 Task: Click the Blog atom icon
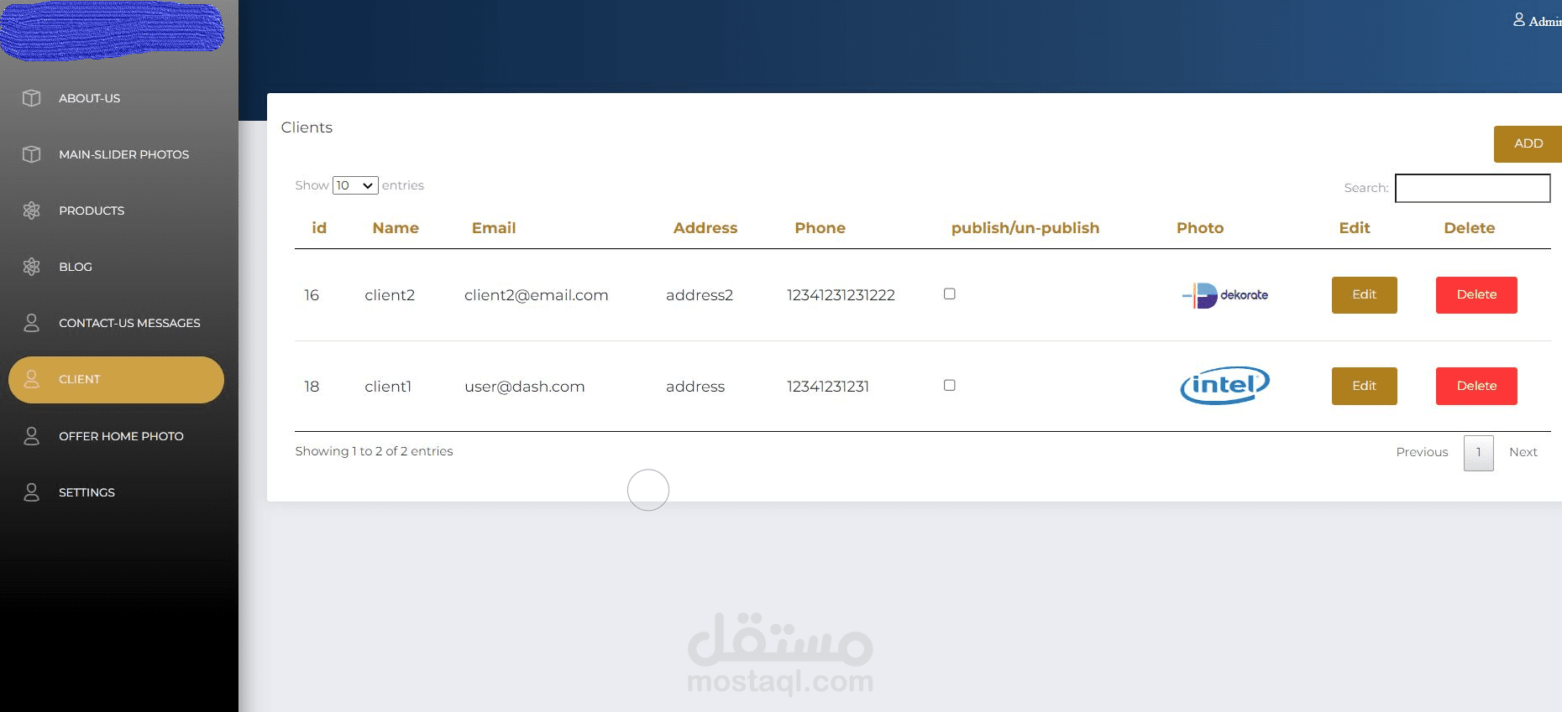pyautogui.click(x=32, y=267)
